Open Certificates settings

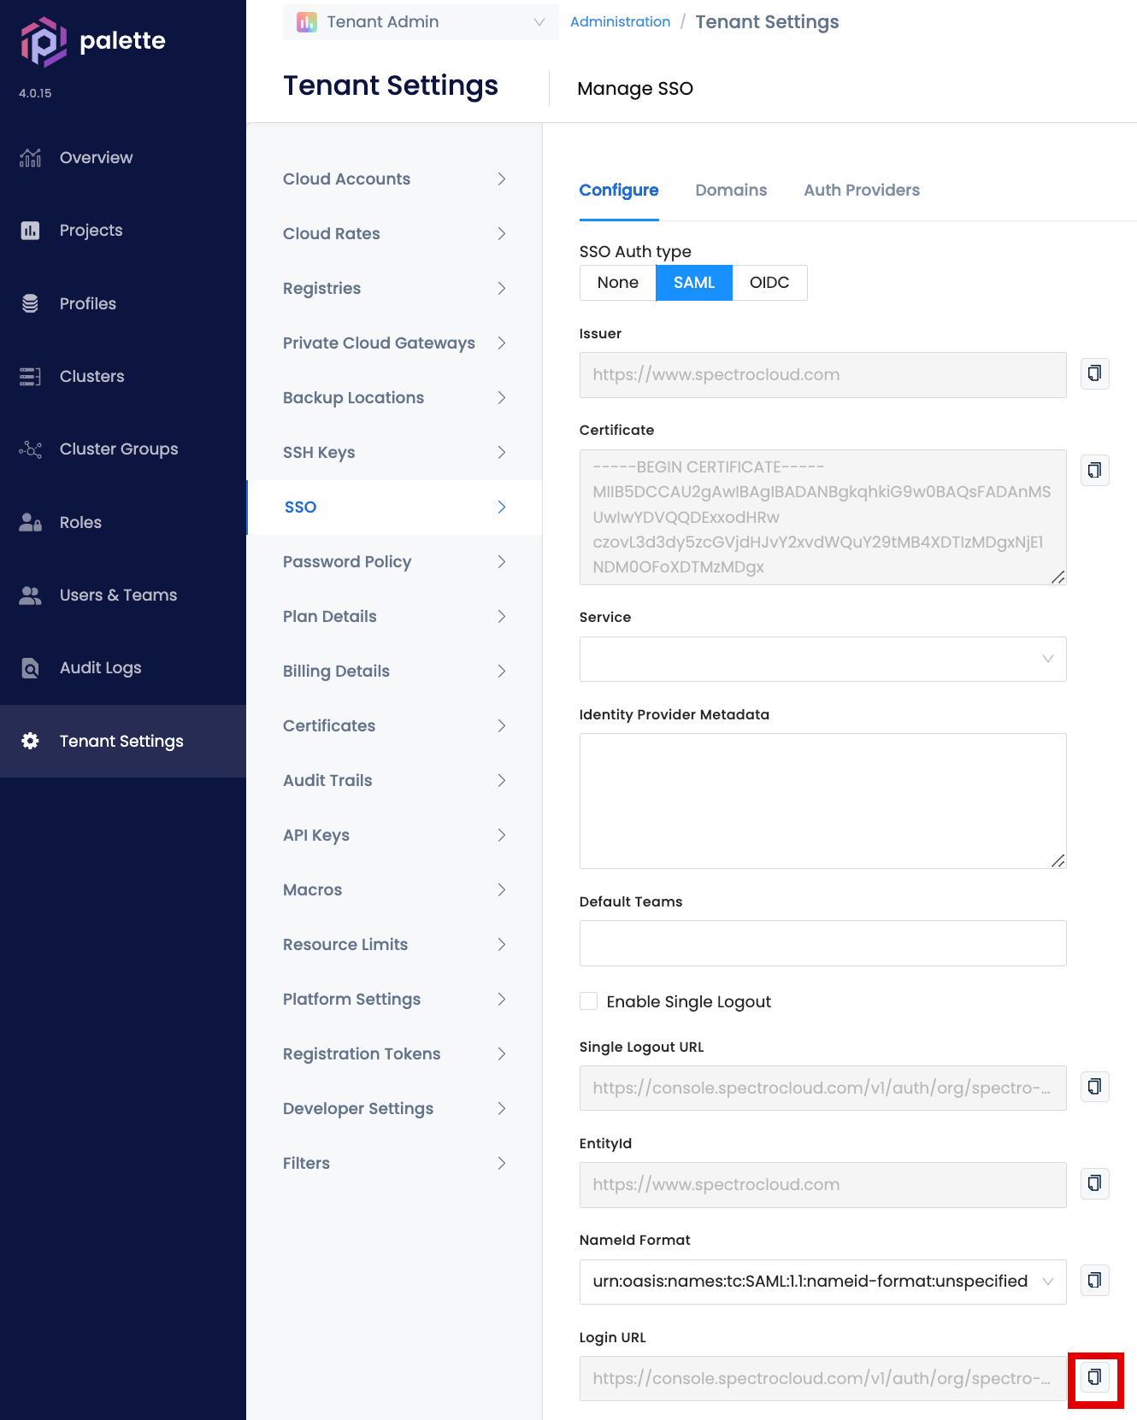click(395, 726)
